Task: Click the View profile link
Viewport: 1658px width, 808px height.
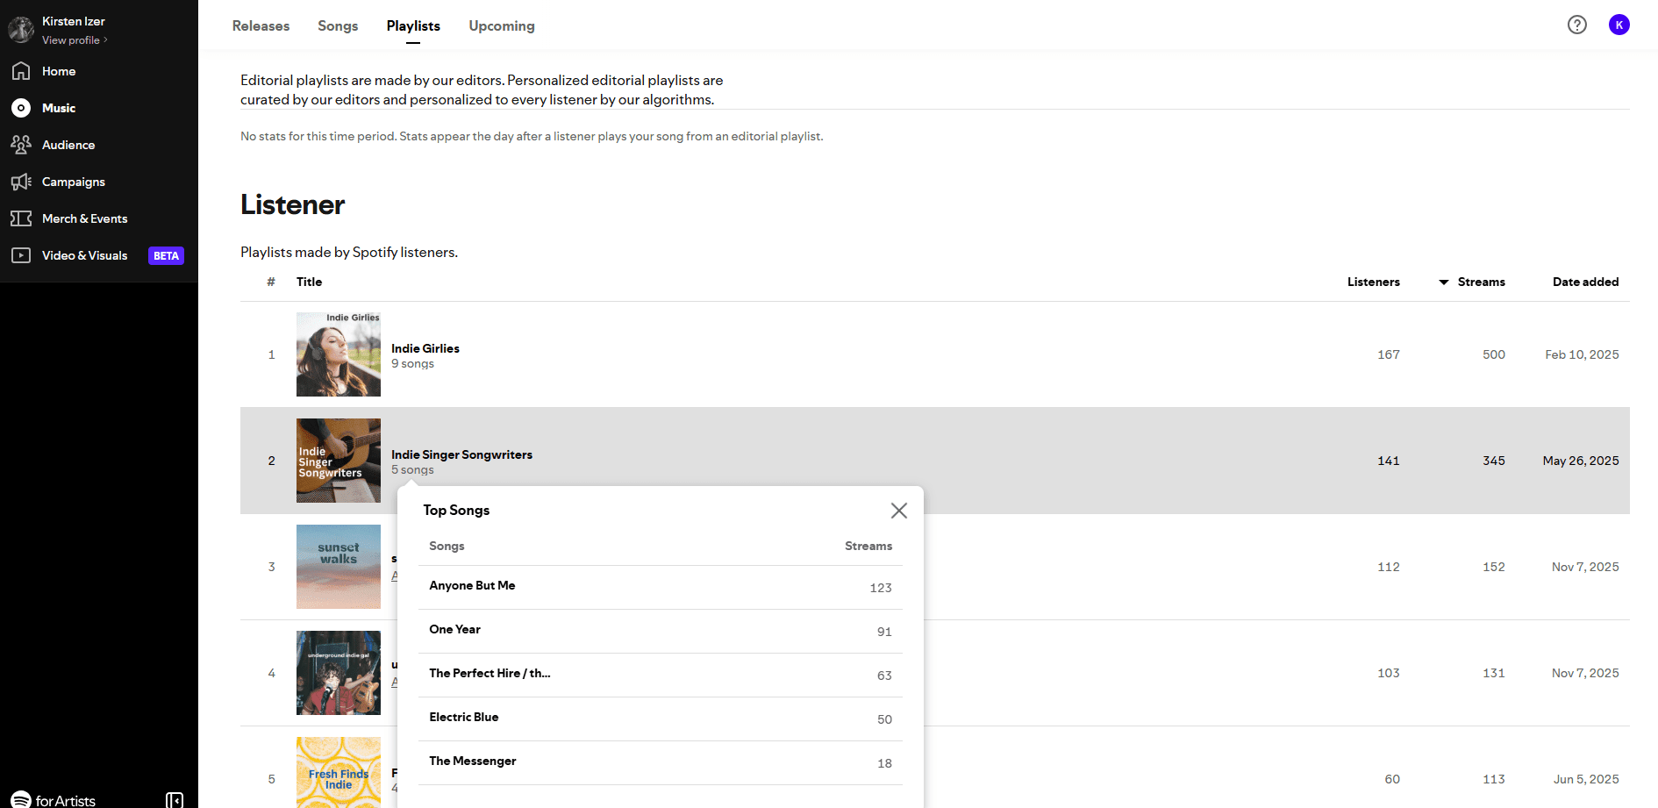Action: 75,40
